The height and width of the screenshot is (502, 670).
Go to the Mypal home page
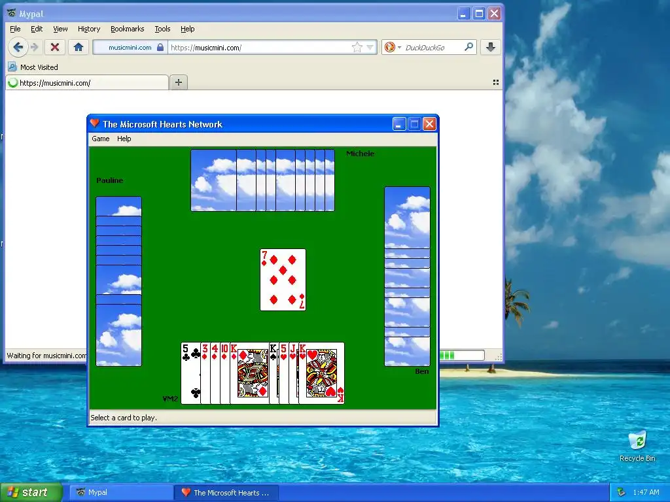[79, 47]
